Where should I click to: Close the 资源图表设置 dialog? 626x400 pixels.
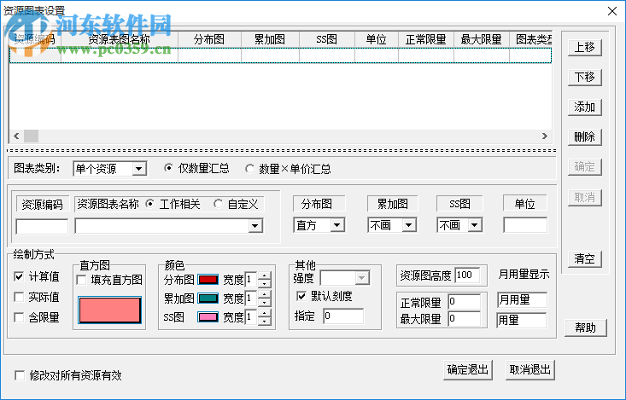[x=612, y=11]
